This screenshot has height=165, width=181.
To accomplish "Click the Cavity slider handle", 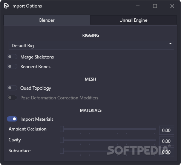I will point(62,140).
